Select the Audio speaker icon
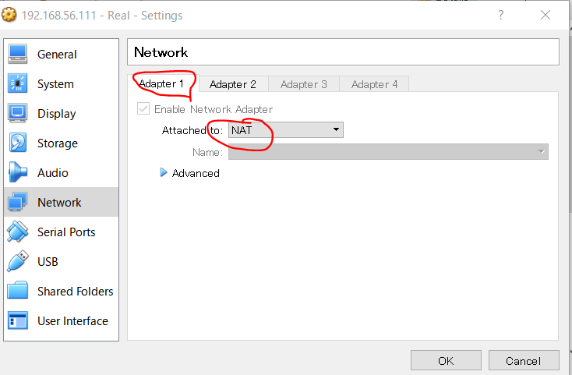 tap(18, 172)
